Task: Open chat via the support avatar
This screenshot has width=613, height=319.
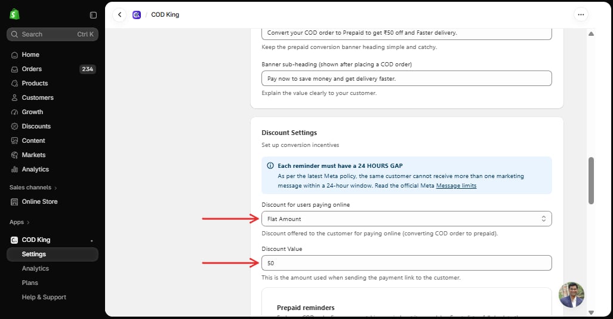Action: (x=571, y=295)
